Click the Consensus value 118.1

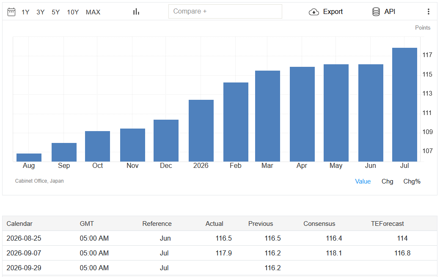tap(334, 253)
